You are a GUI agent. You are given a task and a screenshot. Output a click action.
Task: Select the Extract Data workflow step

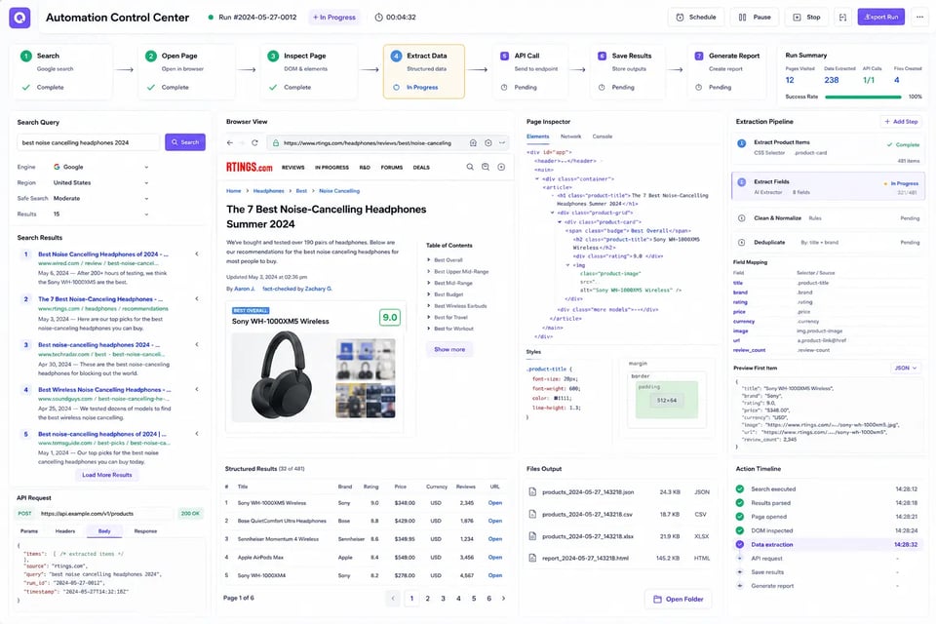pyautogui.click(x=424, y=71)
